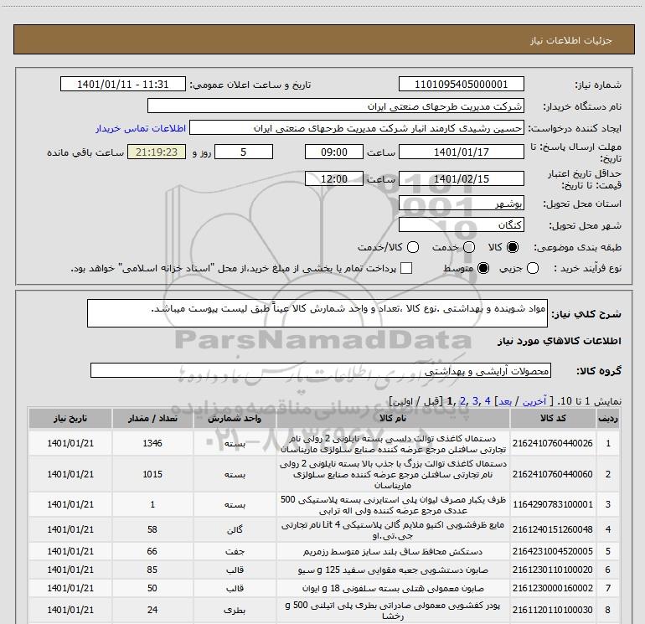Jump to the last page link (آخرین)
The height and width of the screenshot is (624, 645).
point(534,400)
